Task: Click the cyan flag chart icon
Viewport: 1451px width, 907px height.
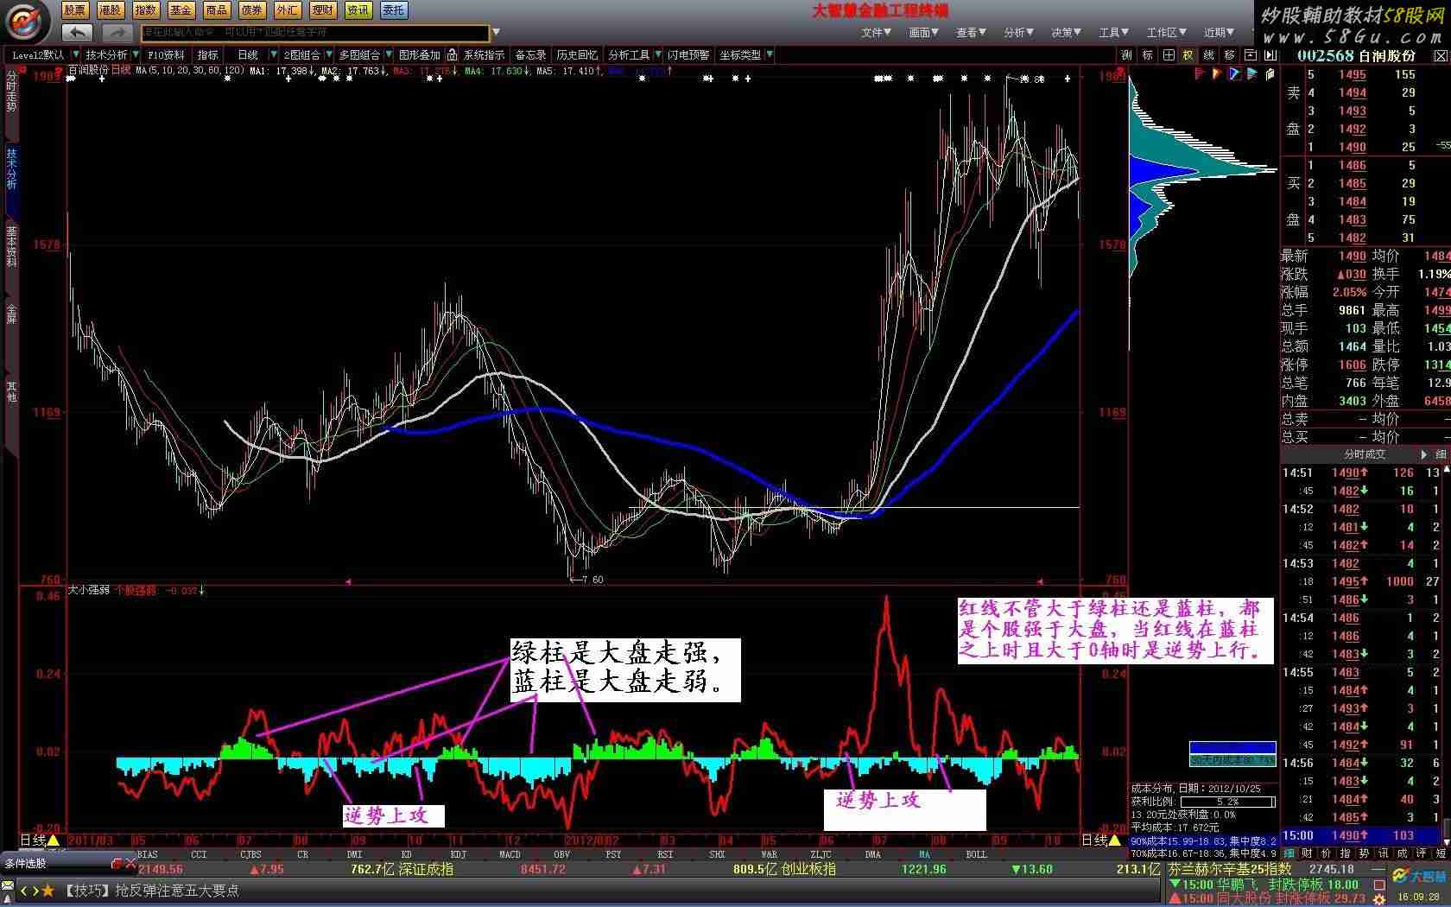Action: [x=1252, y=74]
